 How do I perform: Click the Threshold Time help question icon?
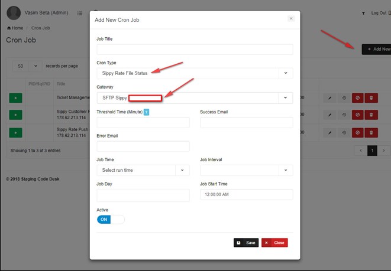pyautogui.click(x=146, y=112)
